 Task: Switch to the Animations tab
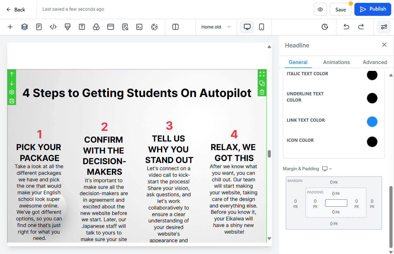click(x=336, y=62)
